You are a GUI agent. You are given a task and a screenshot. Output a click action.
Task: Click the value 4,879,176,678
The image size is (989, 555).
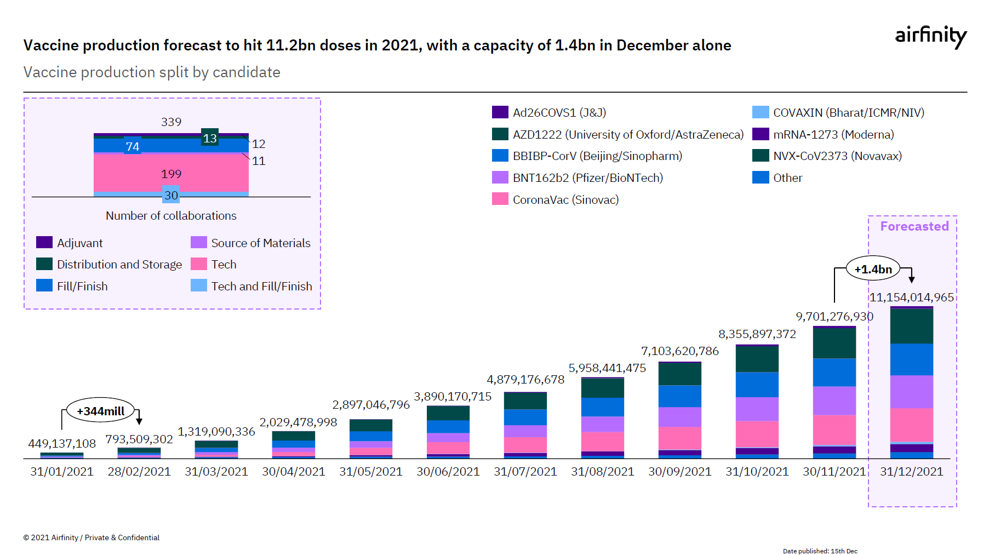[525, 379]
